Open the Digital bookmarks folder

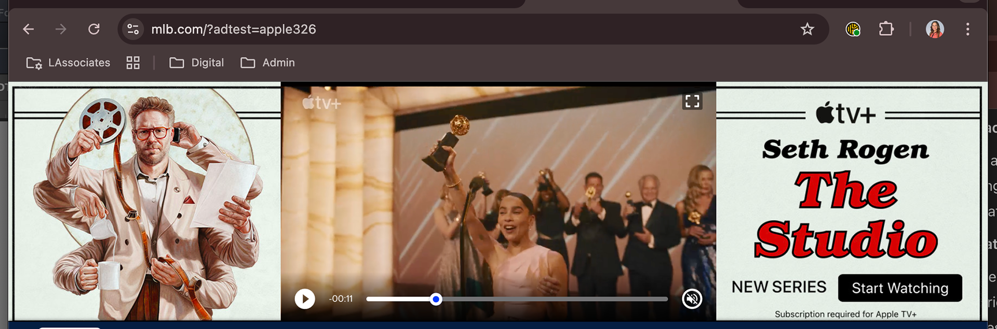pyautogui.click(x=197, y=63)
